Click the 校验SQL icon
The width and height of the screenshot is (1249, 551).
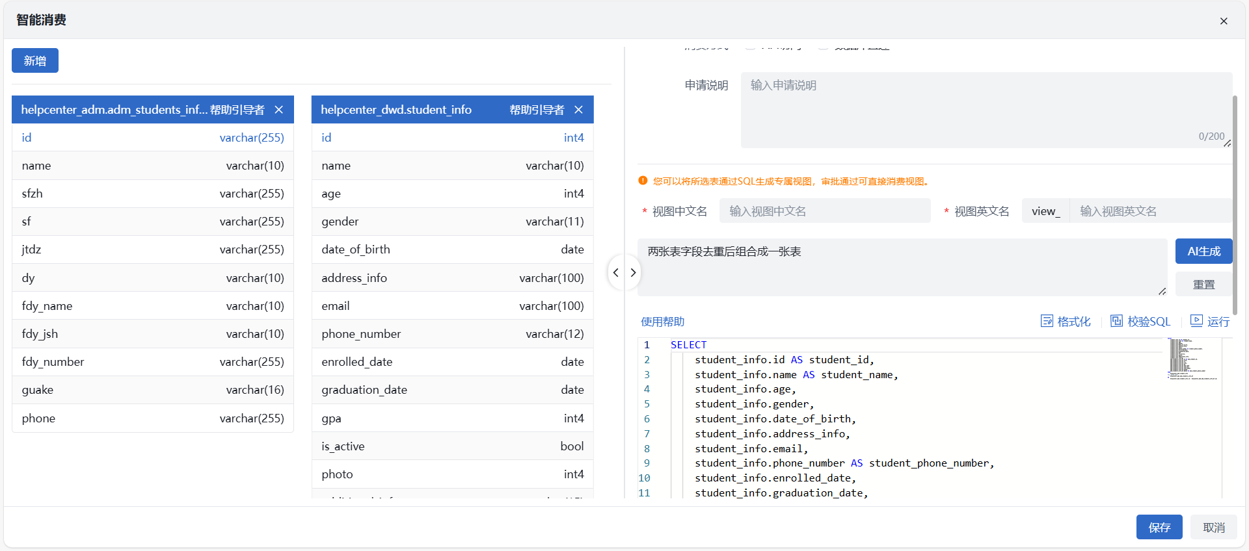coord(1116,321)
